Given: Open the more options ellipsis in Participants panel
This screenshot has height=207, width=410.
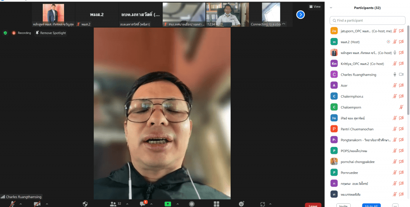Looking at the screenshot, I should [x=396, y=205].
